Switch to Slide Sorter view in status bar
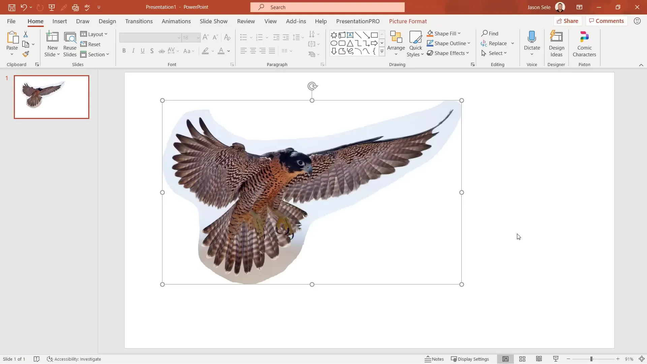647x364 pixels. (x=522, y=359)
